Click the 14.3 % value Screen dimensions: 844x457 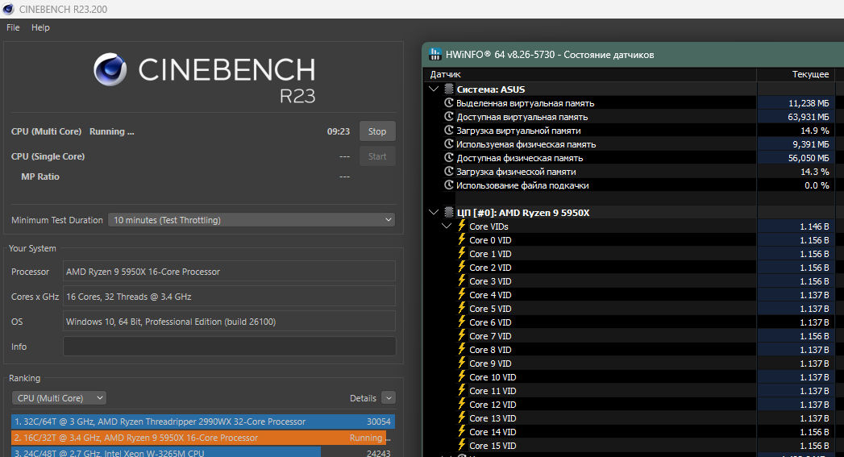(x=815, y=172)
